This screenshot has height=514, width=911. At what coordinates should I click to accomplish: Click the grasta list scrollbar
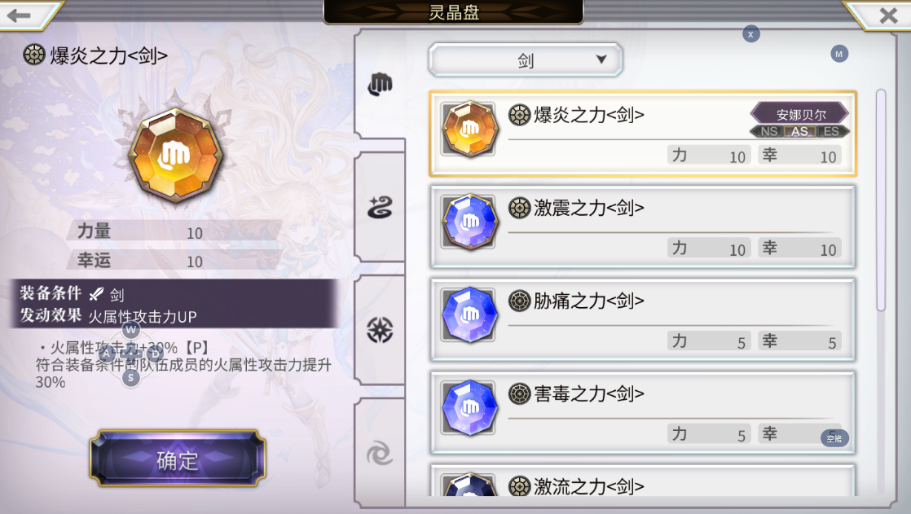pyautogui.click(x=881, y=200)
